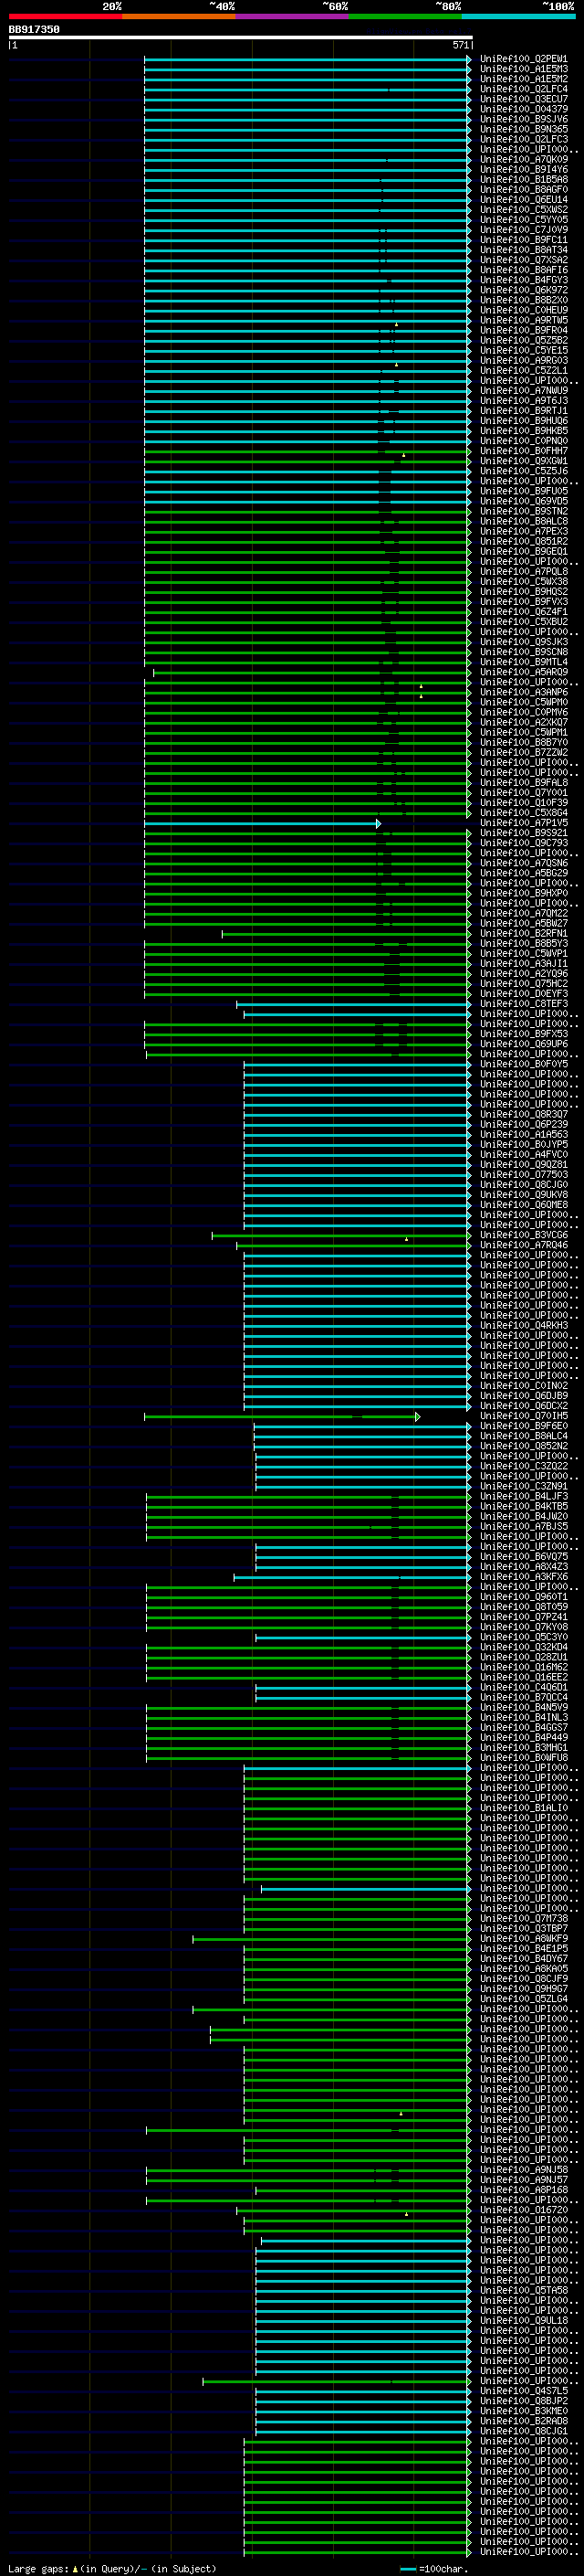Click the red 20% identity legend segment
Screen dimensions: 584x2576
[65, 16]
